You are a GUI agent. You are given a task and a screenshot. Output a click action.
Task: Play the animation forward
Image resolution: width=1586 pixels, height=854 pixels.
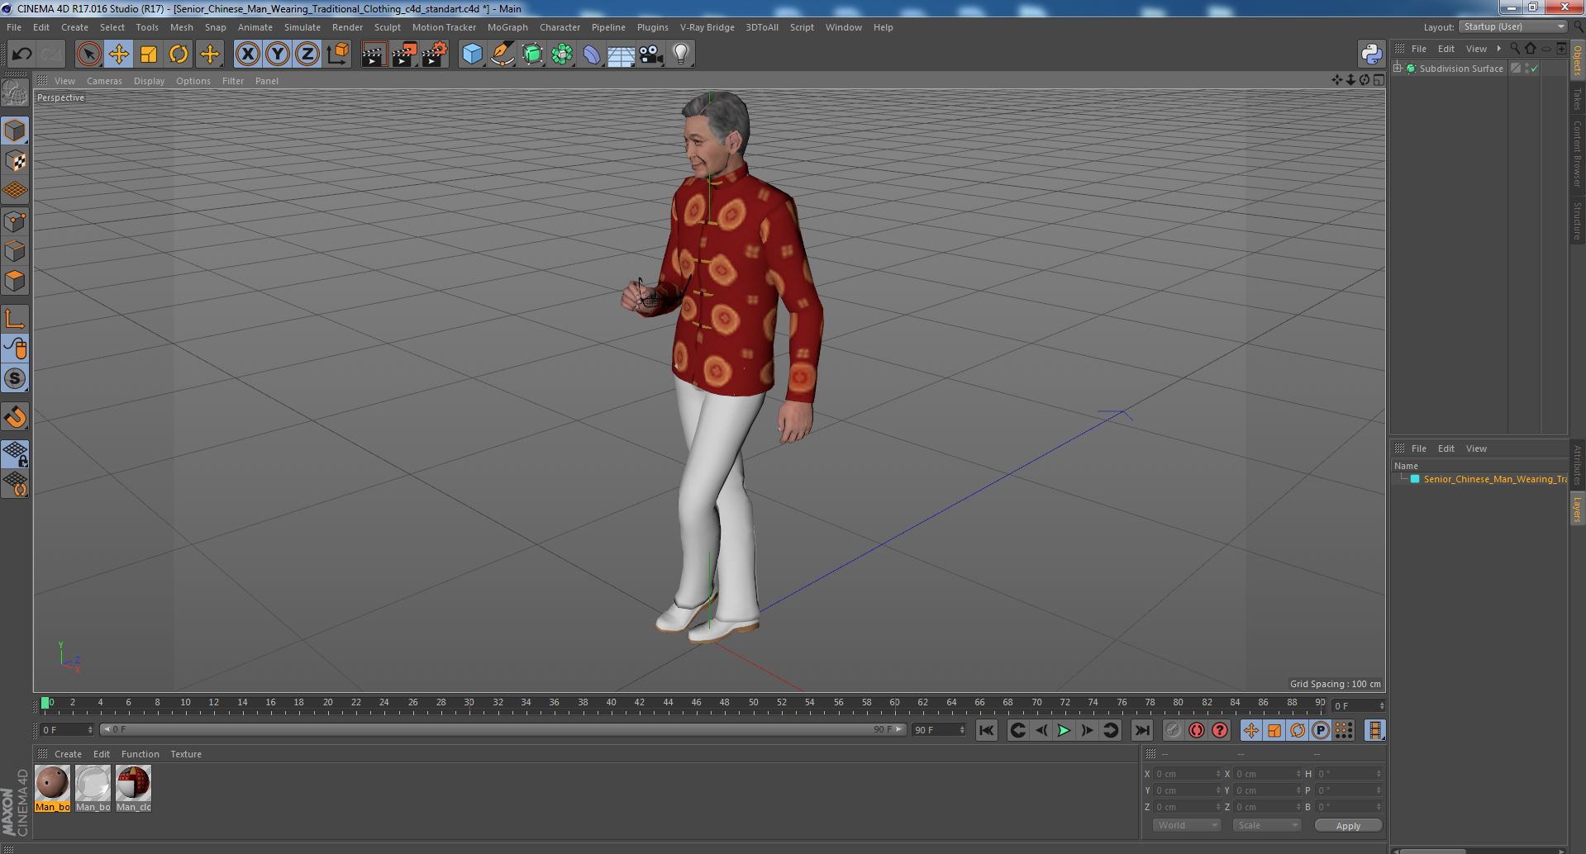click(1064, 730)
